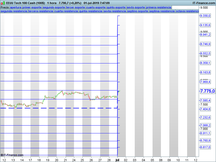Click the octava resistencia label
The image size is (216, 162).
tap(187, 11)
